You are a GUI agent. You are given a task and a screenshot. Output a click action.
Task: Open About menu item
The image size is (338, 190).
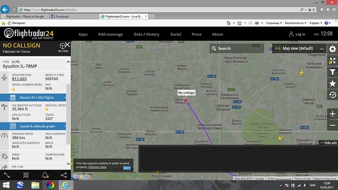(217, 34)
